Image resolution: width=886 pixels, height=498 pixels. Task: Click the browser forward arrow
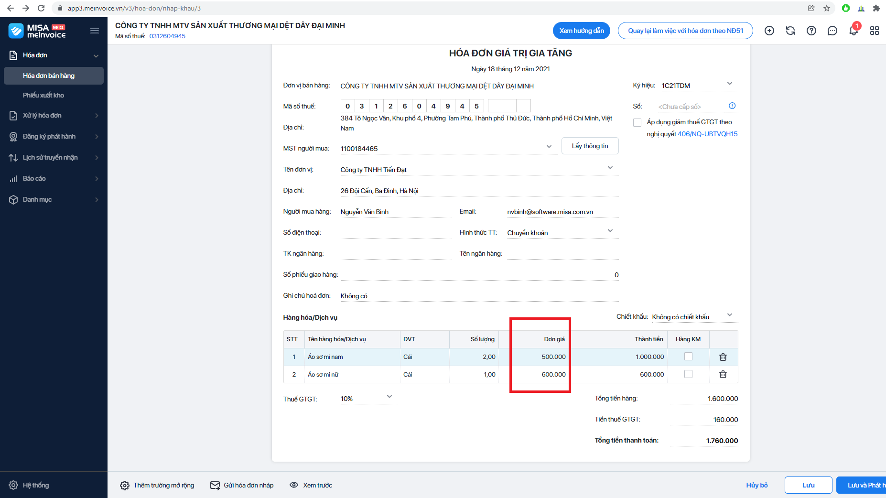pos(26,8)
